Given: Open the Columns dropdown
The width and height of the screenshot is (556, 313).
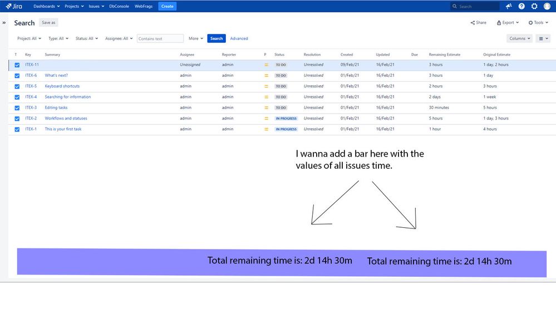Looking at the screenshot, I should [519, 38].
